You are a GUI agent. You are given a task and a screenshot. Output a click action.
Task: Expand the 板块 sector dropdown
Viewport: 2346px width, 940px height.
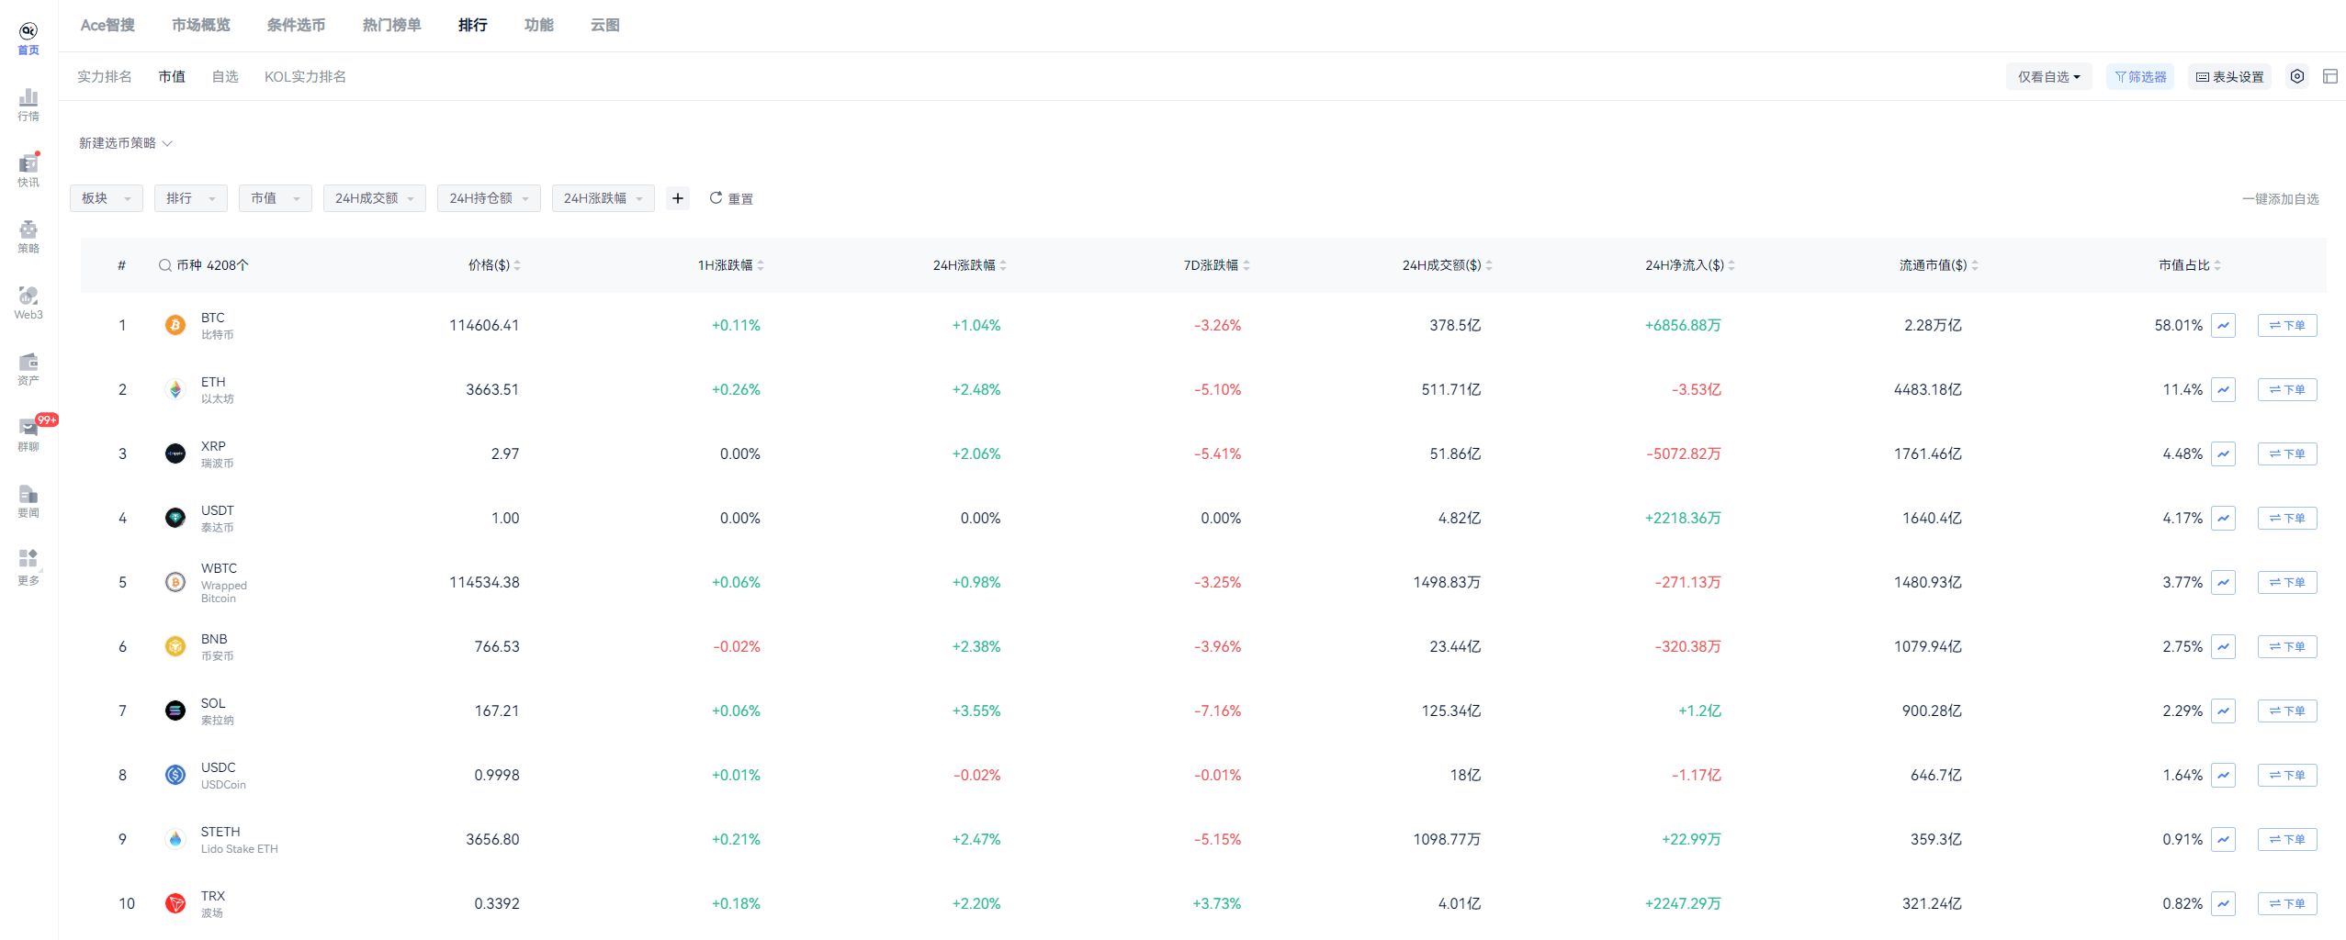tap(106, 198)
